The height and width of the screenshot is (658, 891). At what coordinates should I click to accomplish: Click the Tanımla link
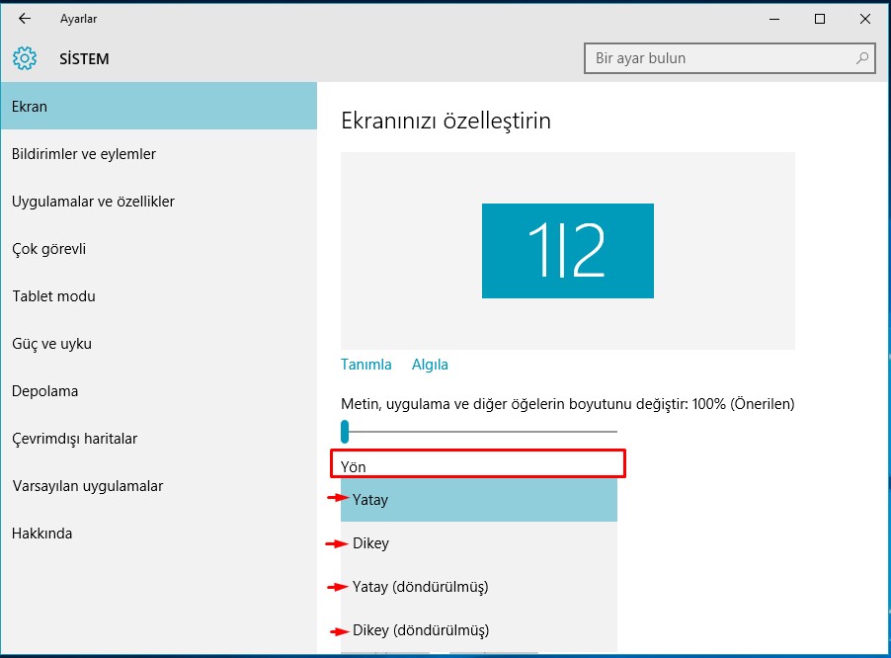click(365, 365)
